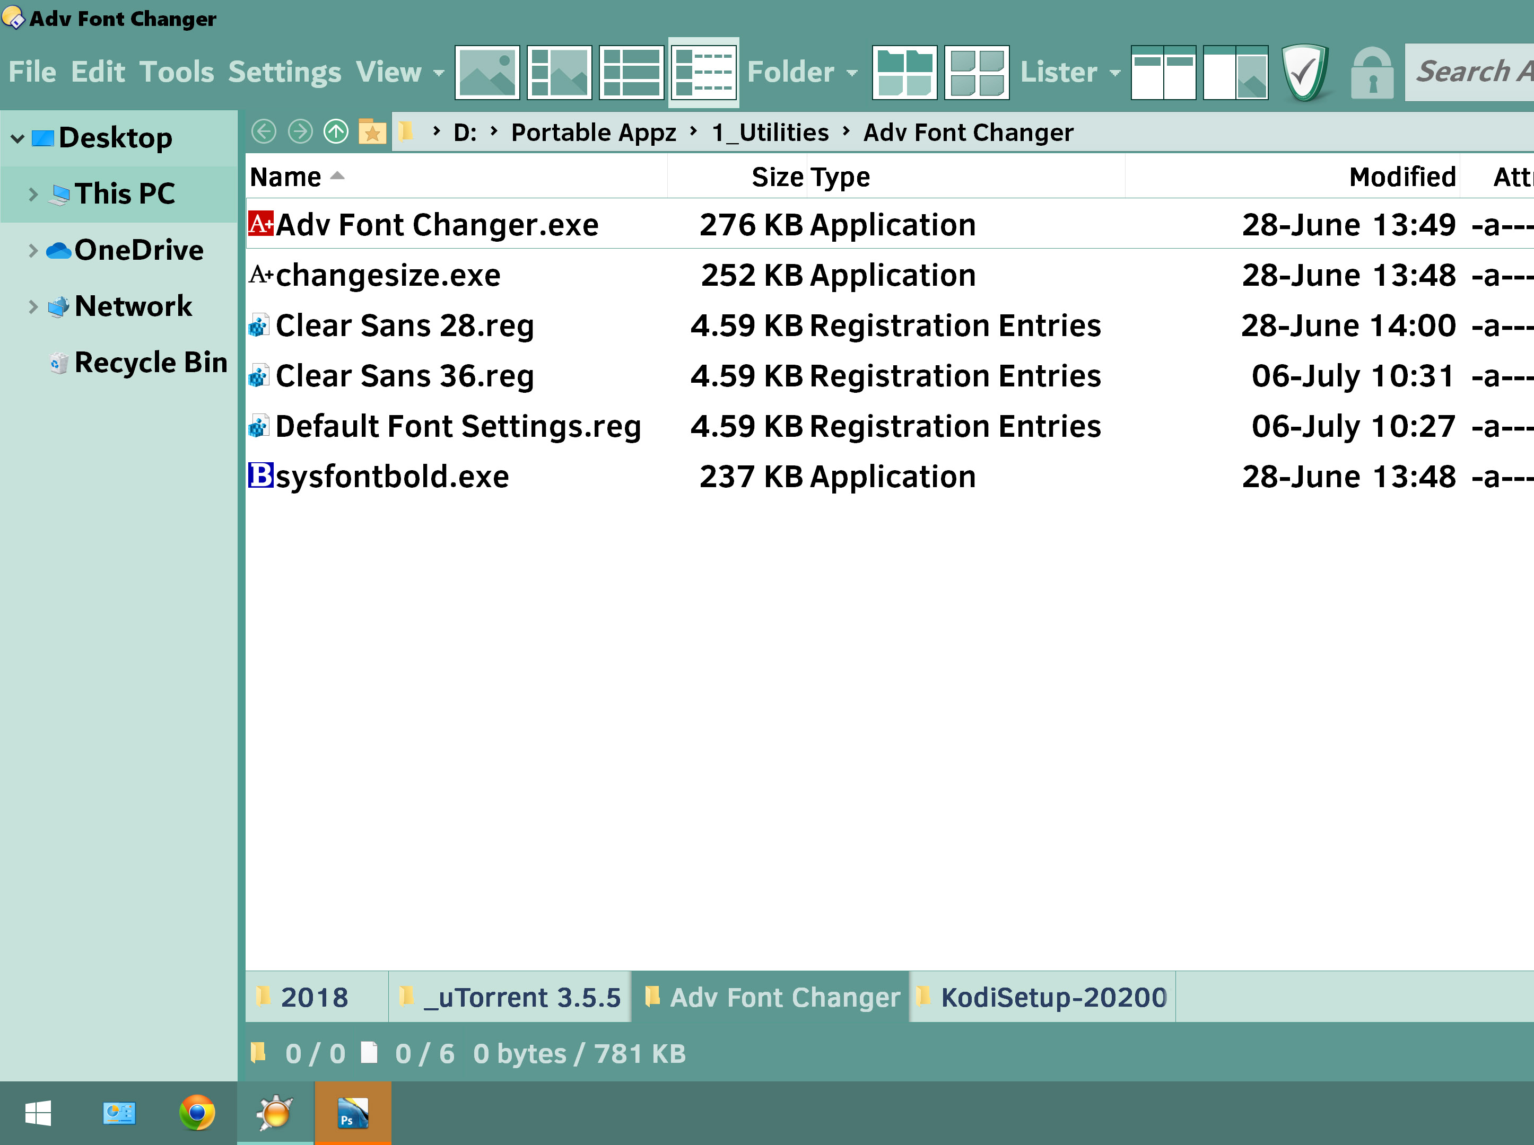Viewport: 1534px width, 1145px height.
Task: Open the Tools menu
Action: point(176,72)
